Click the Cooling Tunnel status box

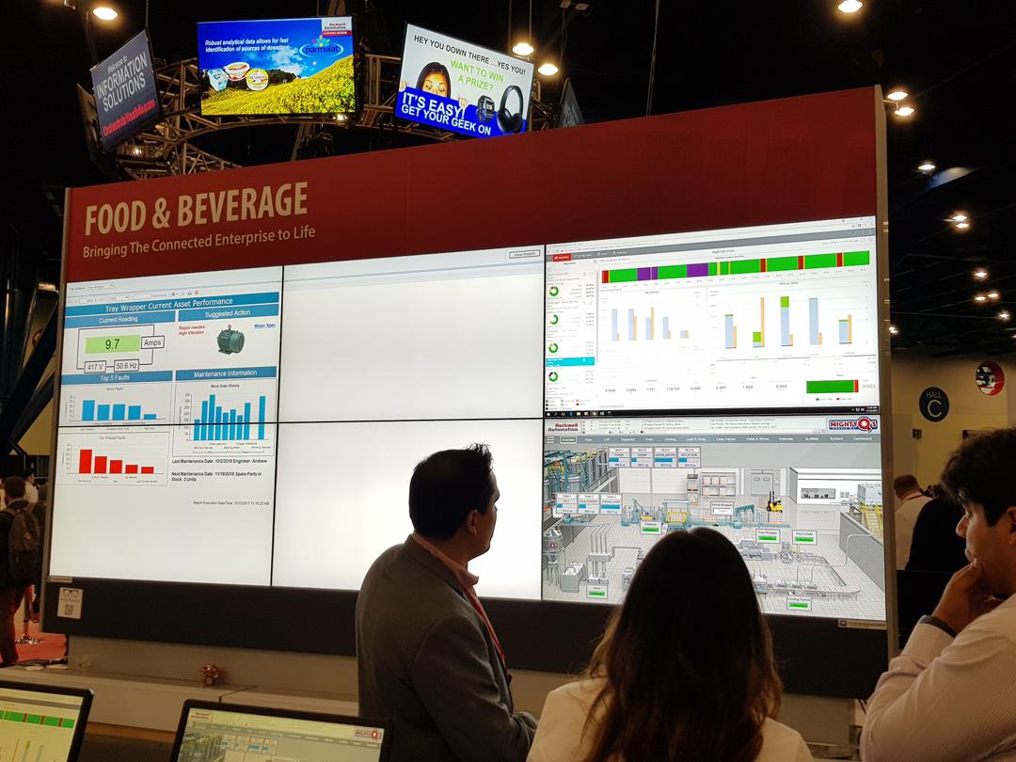[x=799, y=603]
